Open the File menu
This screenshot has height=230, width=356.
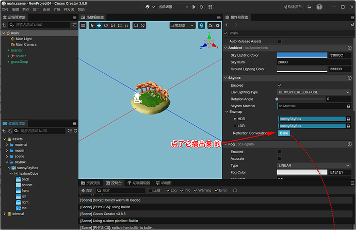click(5, 10)
